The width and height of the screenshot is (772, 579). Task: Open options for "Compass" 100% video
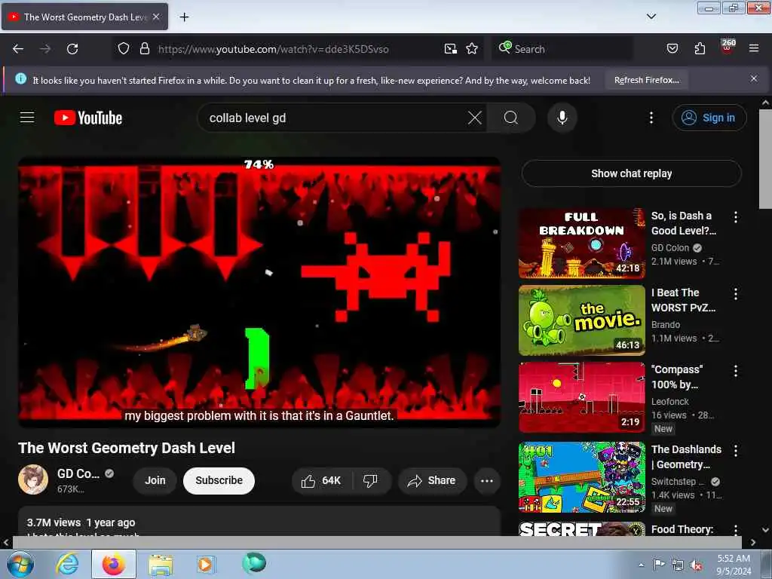point(736,371)
